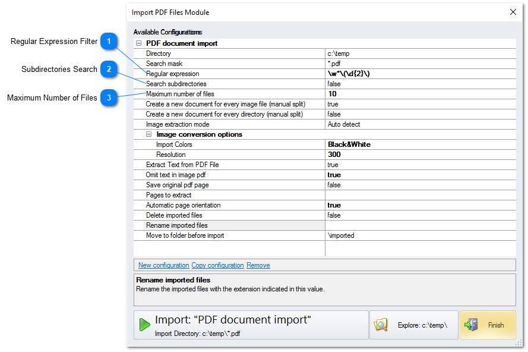Click the Copy configuration link

(x=217, y=265)
